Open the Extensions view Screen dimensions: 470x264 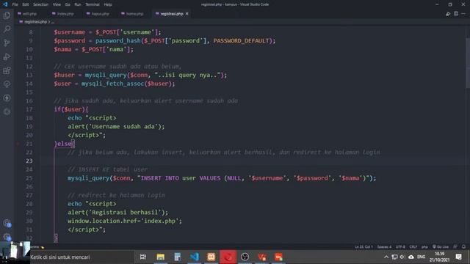click(7, 70)
